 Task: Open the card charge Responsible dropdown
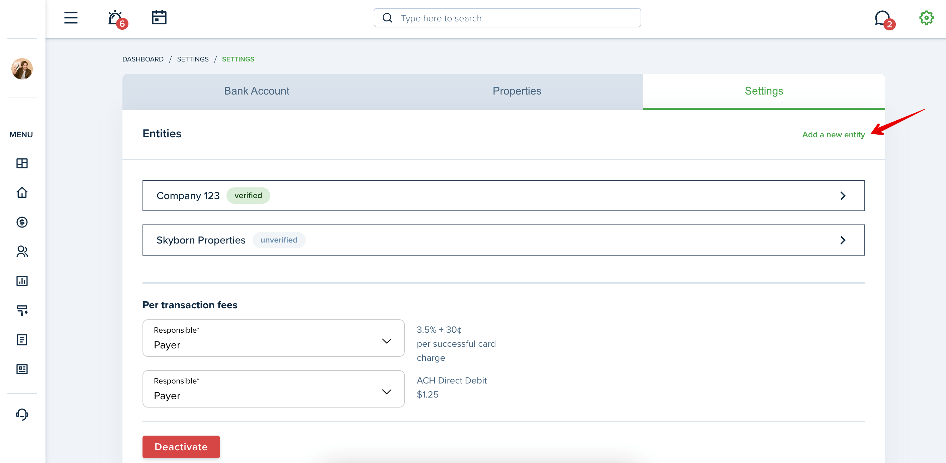pyautogui.click(x=274, y=338)
